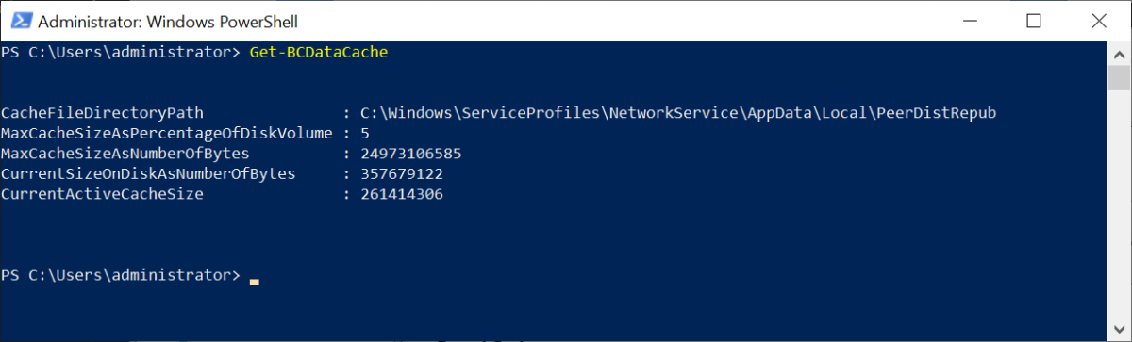Viewport: 1132px width, 342px height.
Task: Click the window title text 'Administrator: Windows PowerShell'
Action: tap(157, 21)
